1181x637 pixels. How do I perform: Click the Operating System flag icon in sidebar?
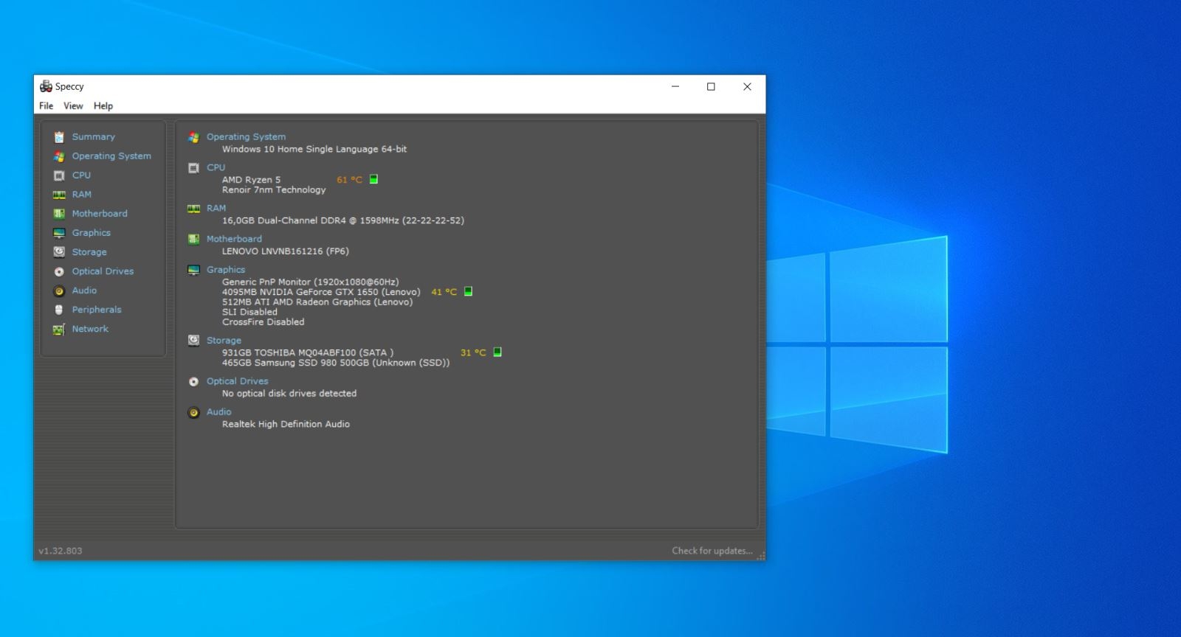coord(59,156)
